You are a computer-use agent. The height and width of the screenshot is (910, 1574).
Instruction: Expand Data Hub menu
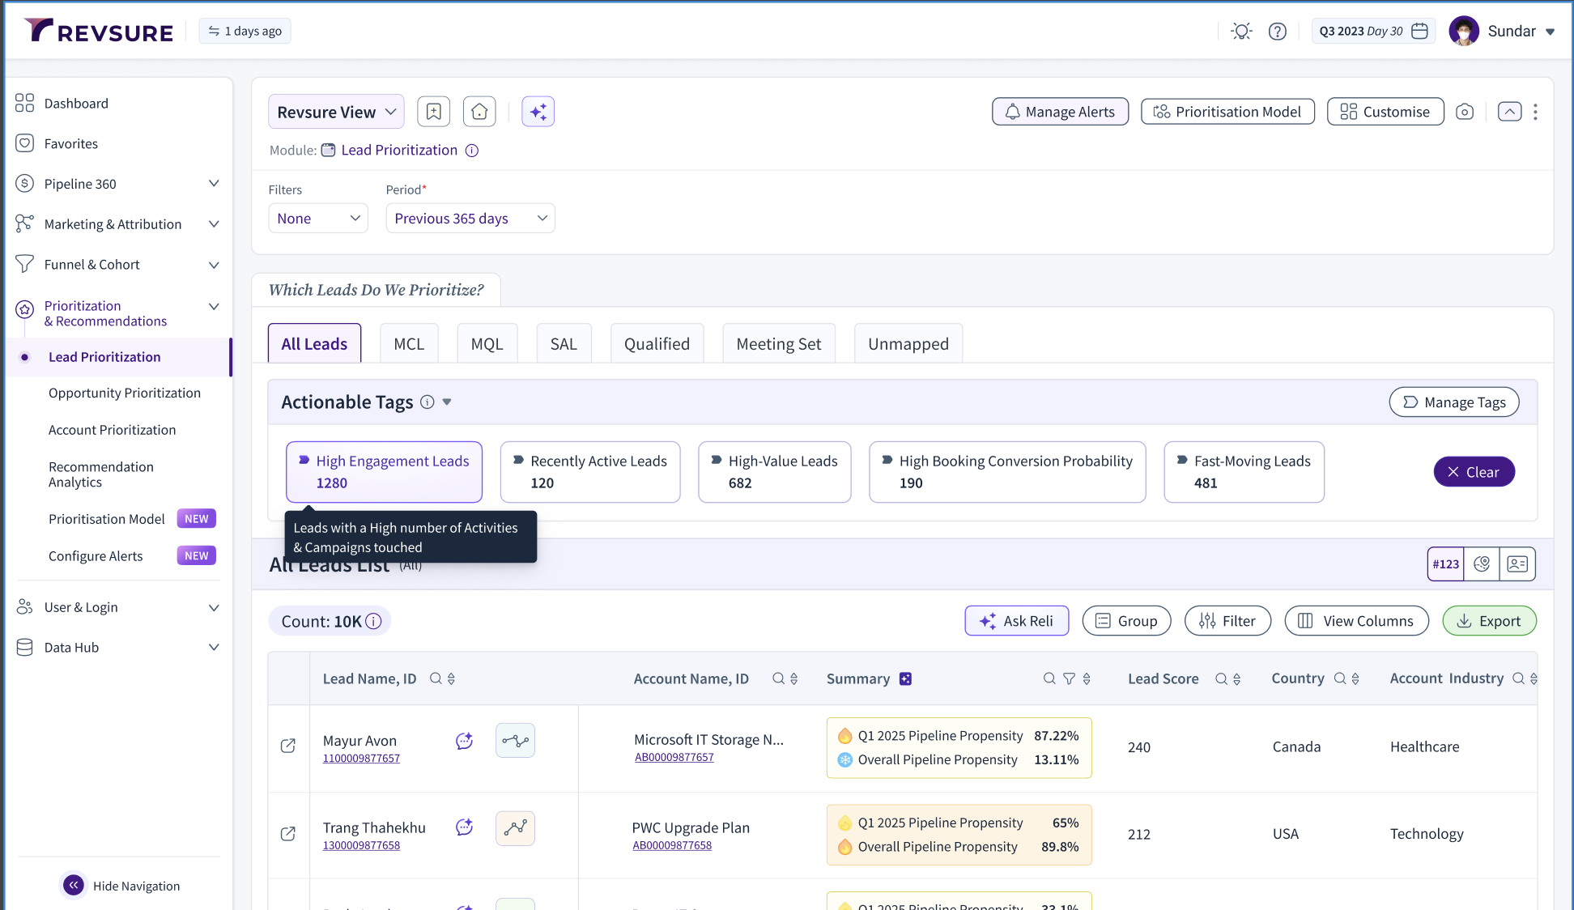point(214,647)
